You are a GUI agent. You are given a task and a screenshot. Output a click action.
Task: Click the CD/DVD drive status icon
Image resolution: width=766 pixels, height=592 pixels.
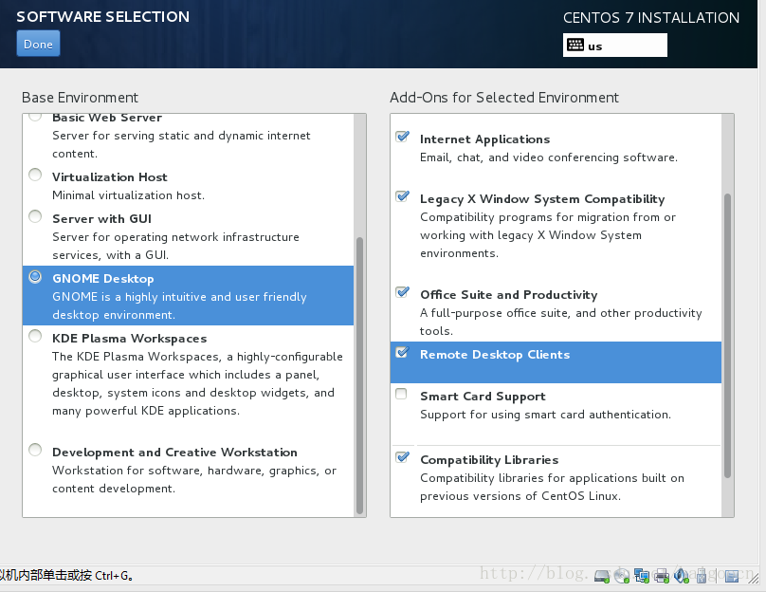click(x=622, y=575)
